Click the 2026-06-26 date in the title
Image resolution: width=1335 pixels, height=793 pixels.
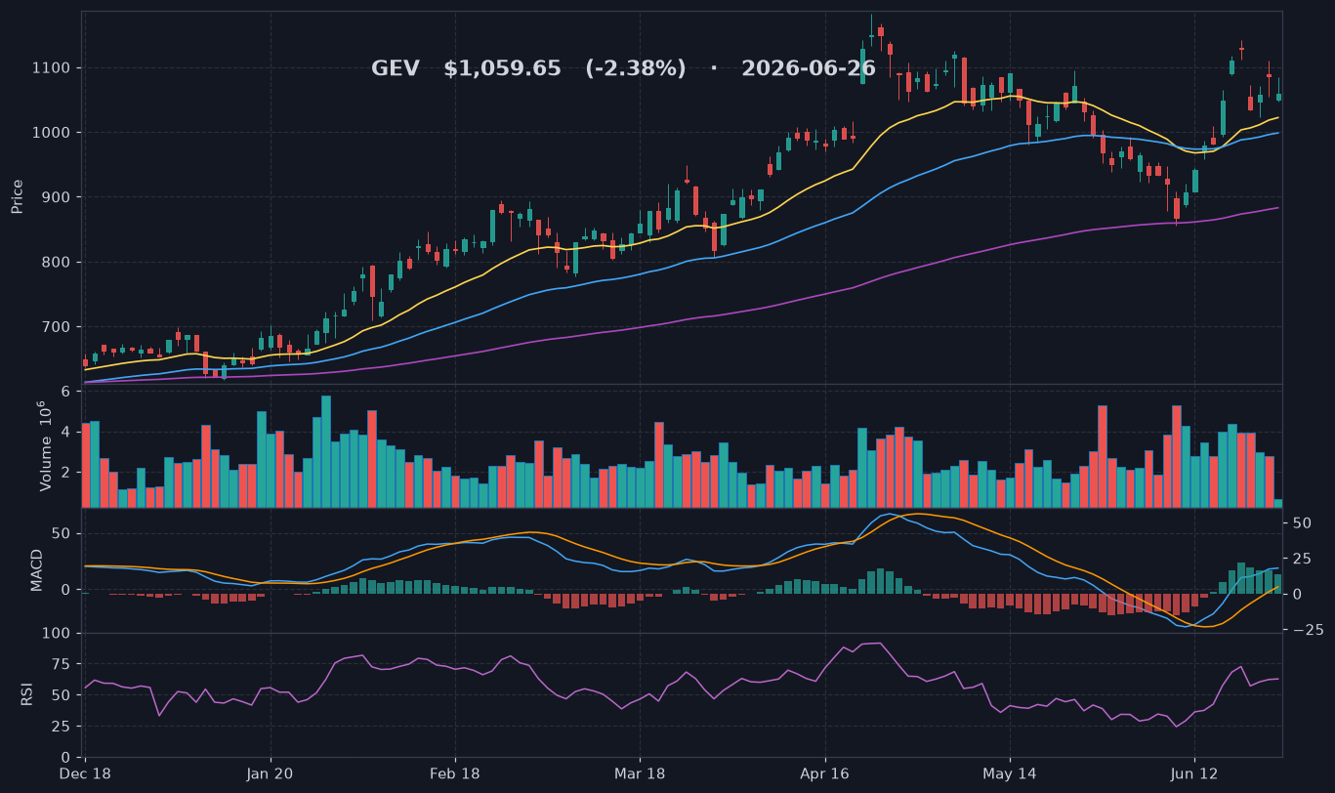[809, 69]
